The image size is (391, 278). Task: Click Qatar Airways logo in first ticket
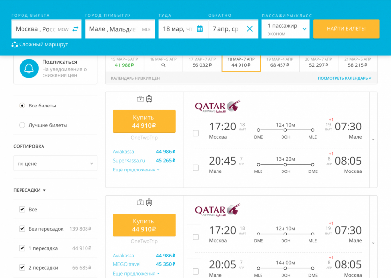click(217, 107)
